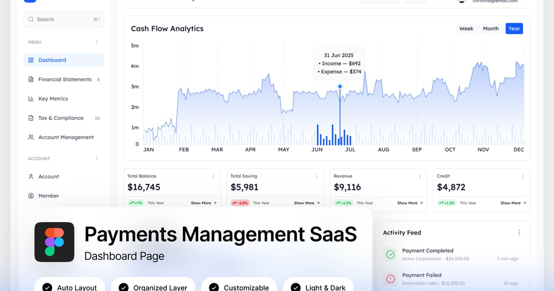Toggle the Customizable checkmark
This screenshot has width=554, height=291.
click(x=213, y=287)
